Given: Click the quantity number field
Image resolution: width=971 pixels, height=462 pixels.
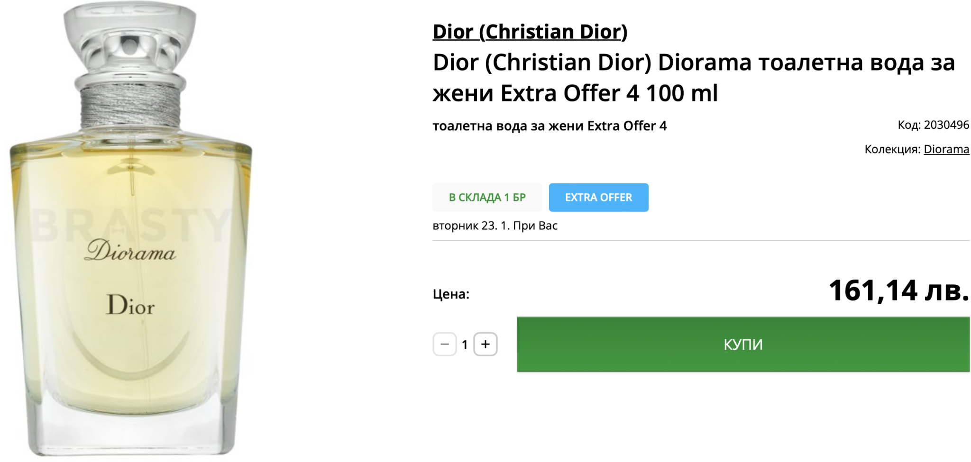Looking at the screenshot, I should [465, 344].
